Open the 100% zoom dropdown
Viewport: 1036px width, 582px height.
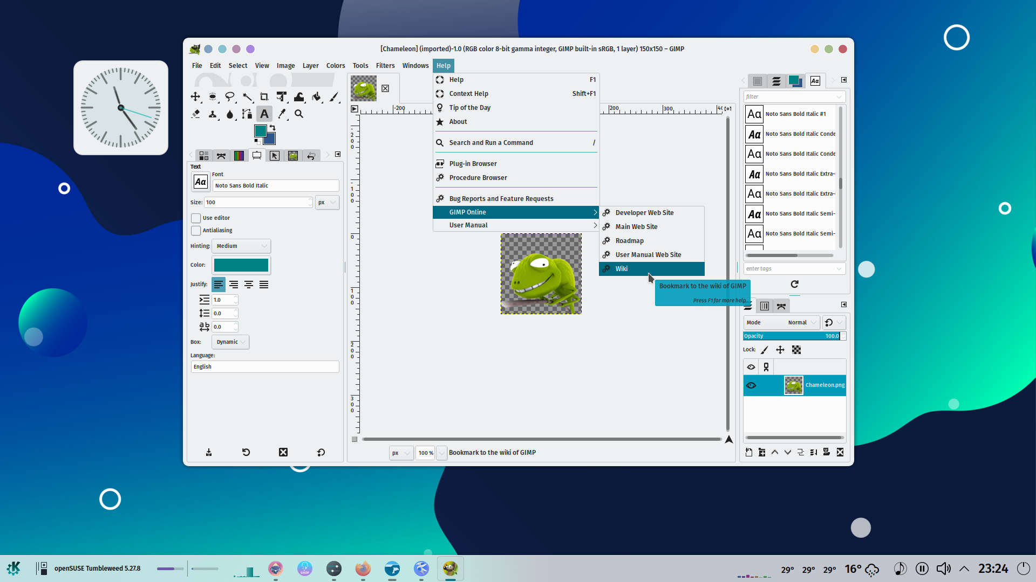pyautogui.click(x=442, y=453)
